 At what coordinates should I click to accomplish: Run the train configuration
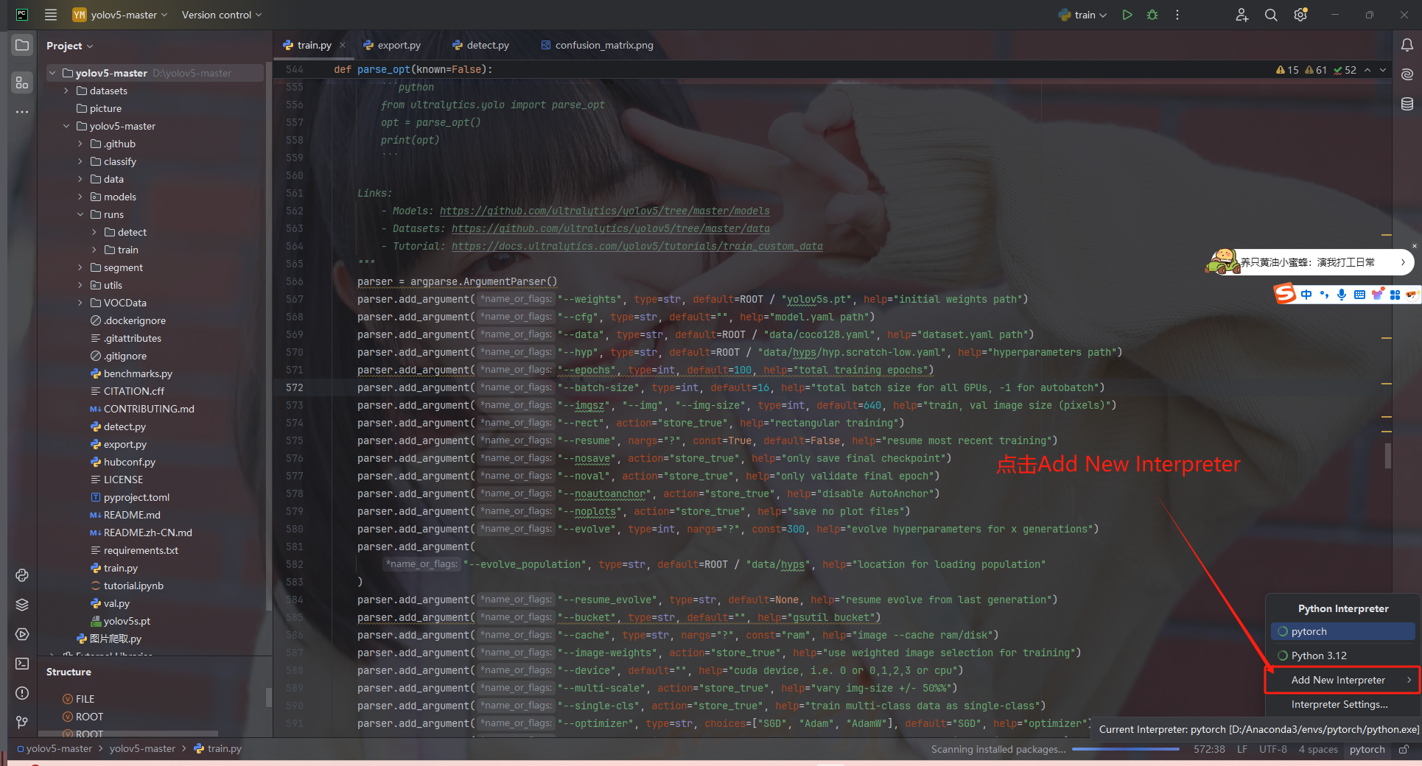point(1127,15)
